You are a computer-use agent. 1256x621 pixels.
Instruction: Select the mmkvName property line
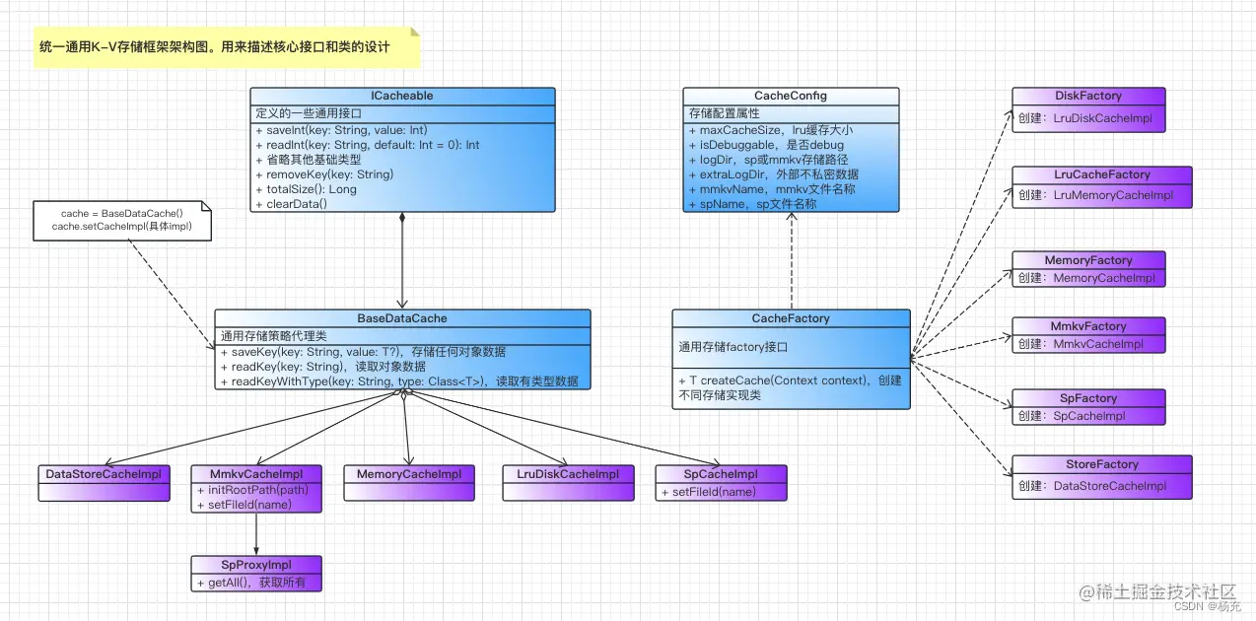772,189
